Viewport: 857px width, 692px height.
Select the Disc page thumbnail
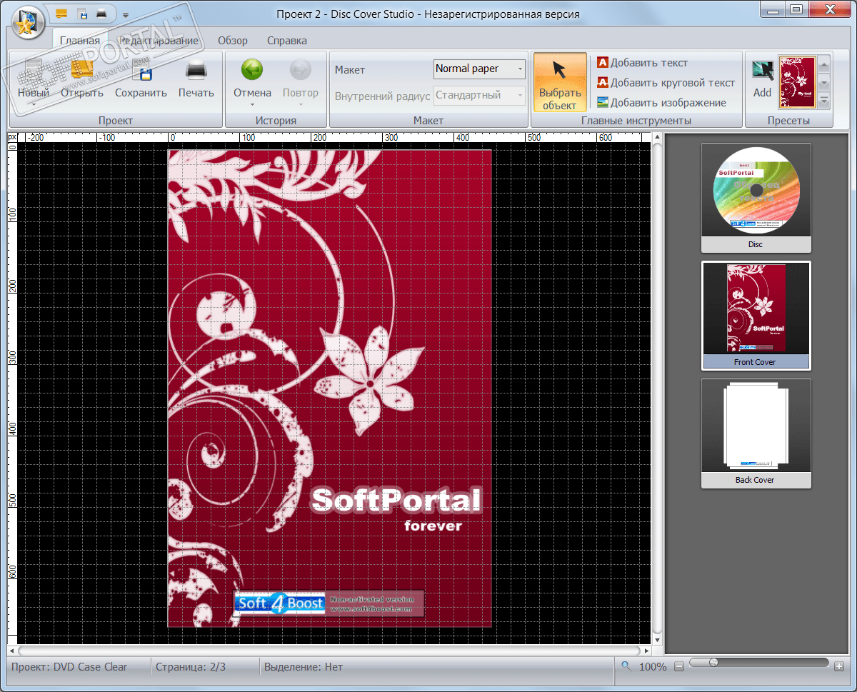coord(756,198)
